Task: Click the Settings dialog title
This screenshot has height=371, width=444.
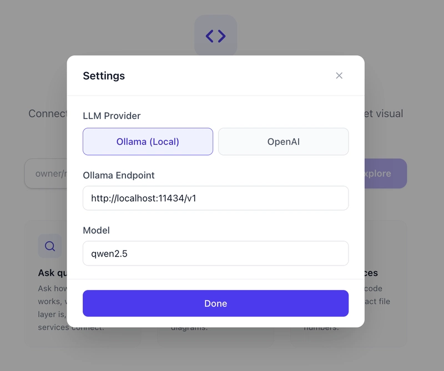Action: [104, 76]
